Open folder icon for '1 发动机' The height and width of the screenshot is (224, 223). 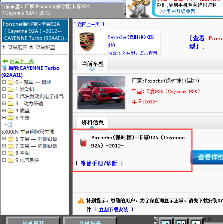[x=10, y=90]
